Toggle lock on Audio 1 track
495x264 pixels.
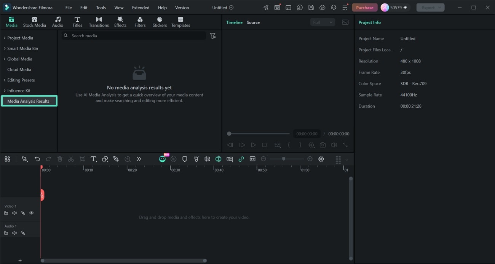point(6,233)
